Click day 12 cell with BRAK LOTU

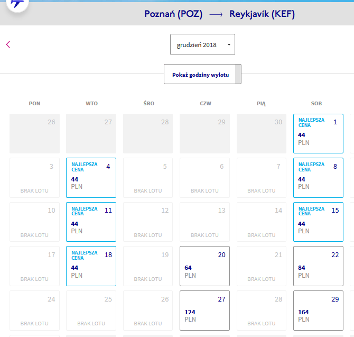pos(148,222)
